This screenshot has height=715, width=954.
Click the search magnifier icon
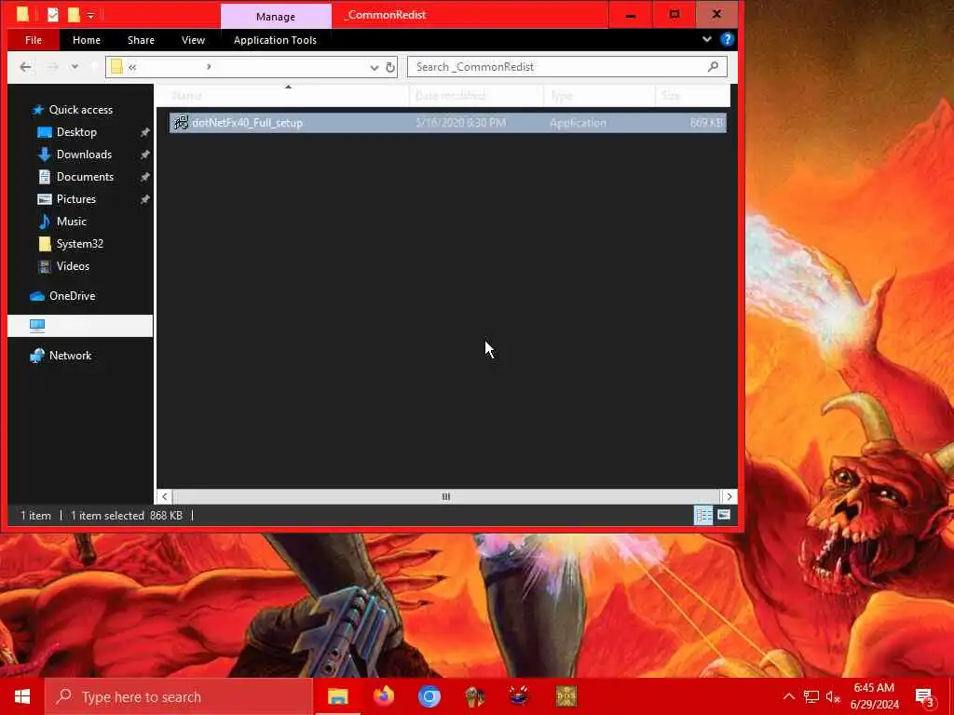(713, 67)
